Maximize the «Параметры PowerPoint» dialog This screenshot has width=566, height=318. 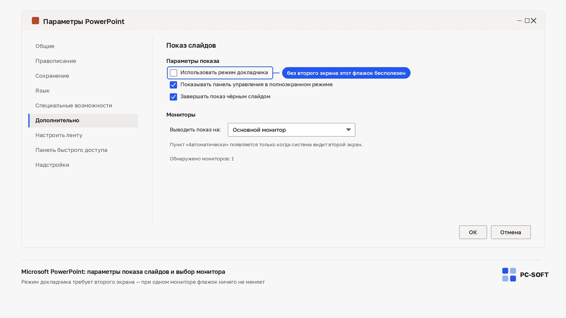[x=527, y=21]
